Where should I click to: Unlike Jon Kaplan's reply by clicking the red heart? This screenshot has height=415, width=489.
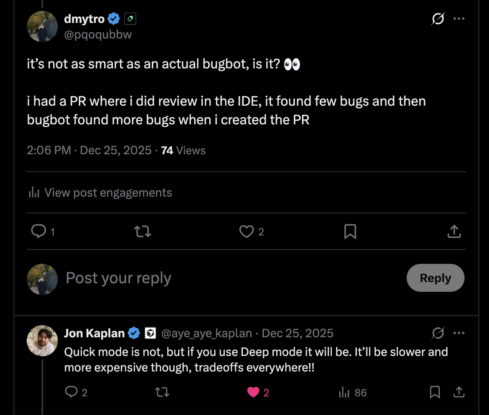tap(254, 392)
